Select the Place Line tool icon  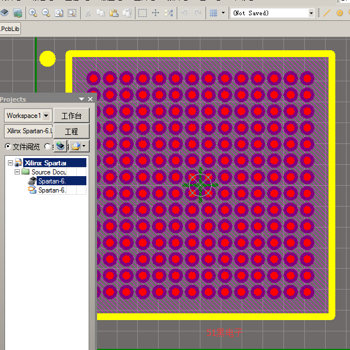[x=327, y=13]
